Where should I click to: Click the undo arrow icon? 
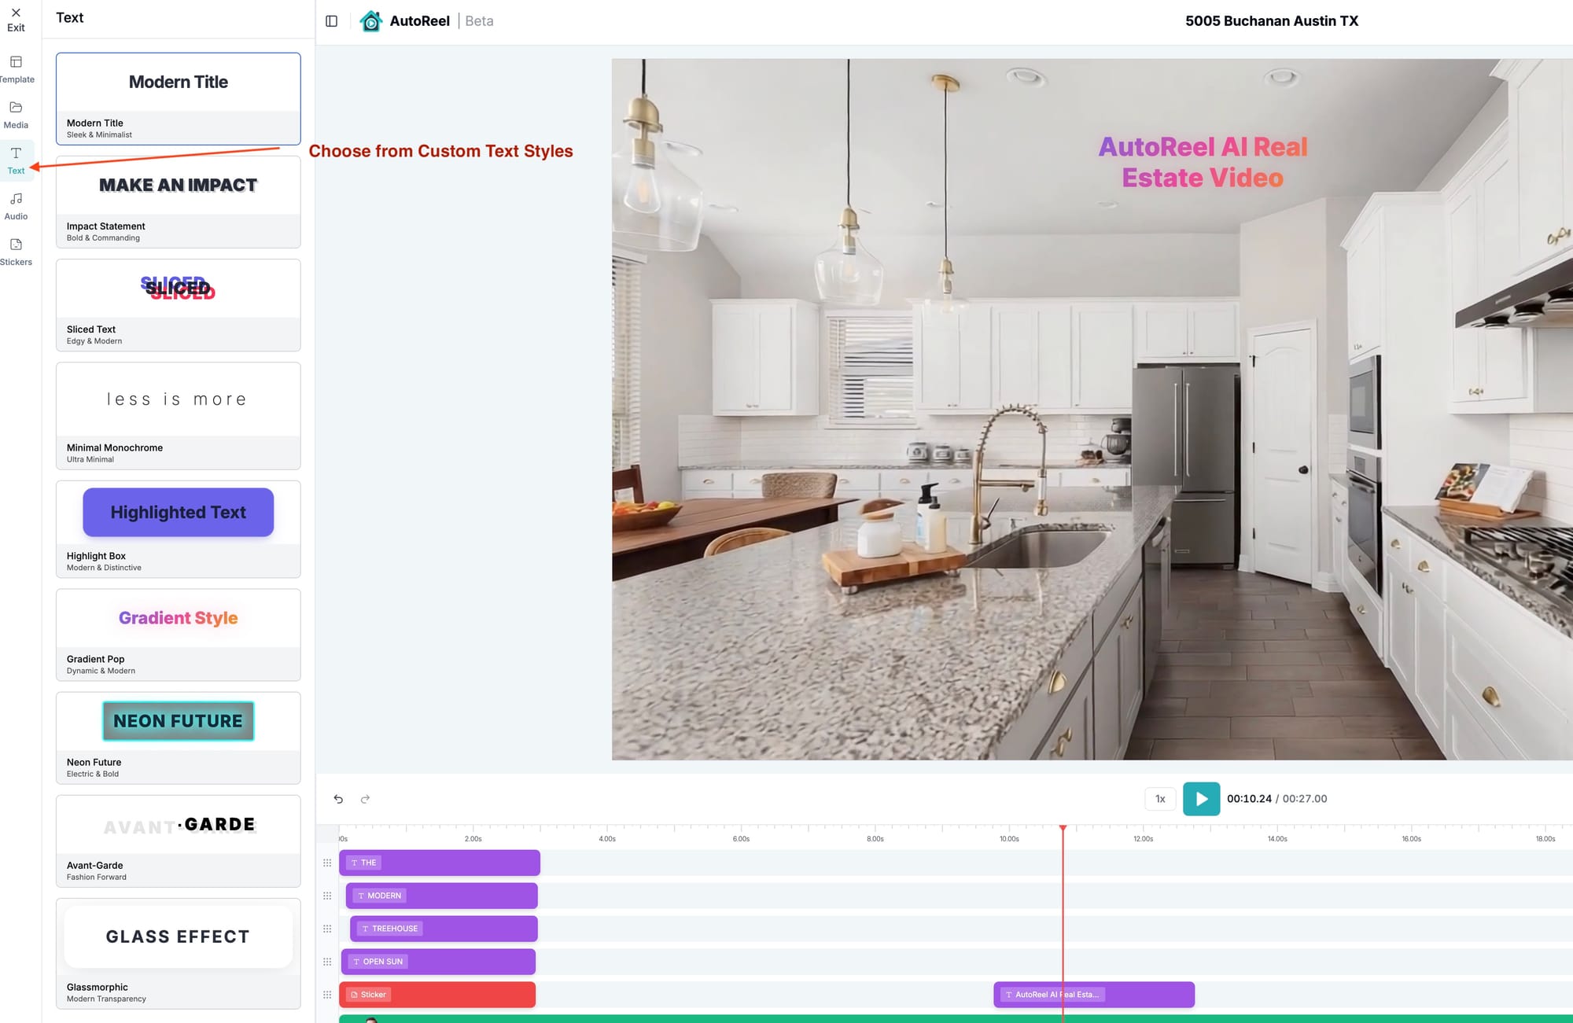click(338, 799)
